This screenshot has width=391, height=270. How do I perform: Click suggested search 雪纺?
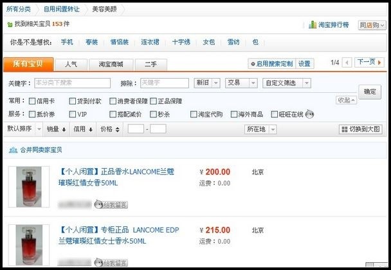233,42
